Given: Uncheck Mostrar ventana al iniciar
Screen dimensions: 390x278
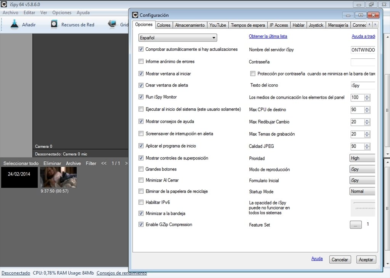Looking at the screenshot, I should 141,74.
